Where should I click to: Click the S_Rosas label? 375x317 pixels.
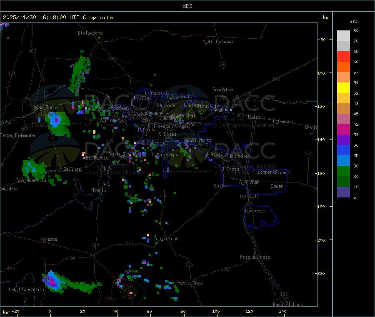pos(167,134)
